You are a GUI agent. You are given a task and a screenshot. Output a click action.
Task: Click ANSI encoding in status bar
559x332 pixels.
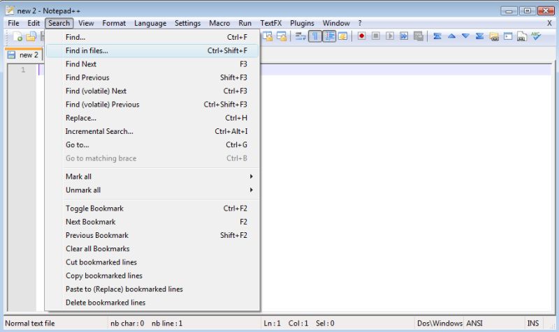(x=474, y=323)
